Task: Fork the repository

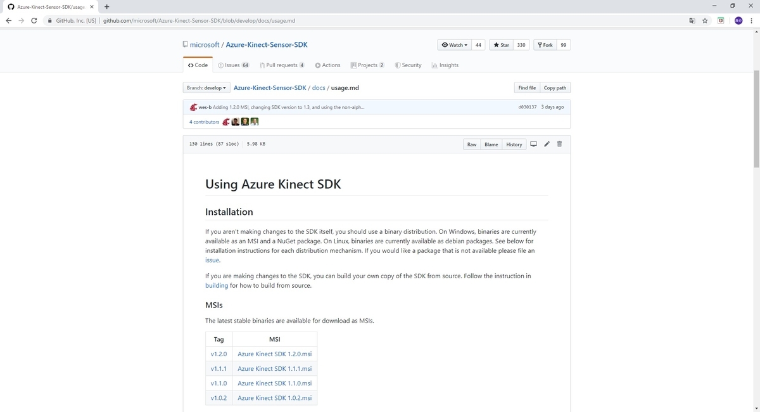Action: [545, 45]
